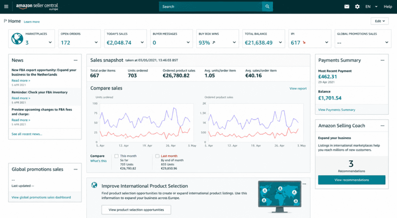This screenshot has width=397, height=218.
Task: Click View product selection opportunities button
Action: tap(136, 209)
